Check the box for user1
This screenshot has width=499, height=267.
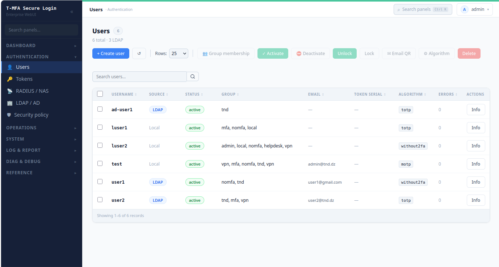pyautogui.click(x=100, y=182)
